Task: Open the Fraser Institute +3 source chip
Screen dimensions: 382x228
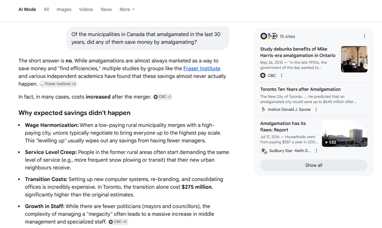Action: click(x=58, y=84)
